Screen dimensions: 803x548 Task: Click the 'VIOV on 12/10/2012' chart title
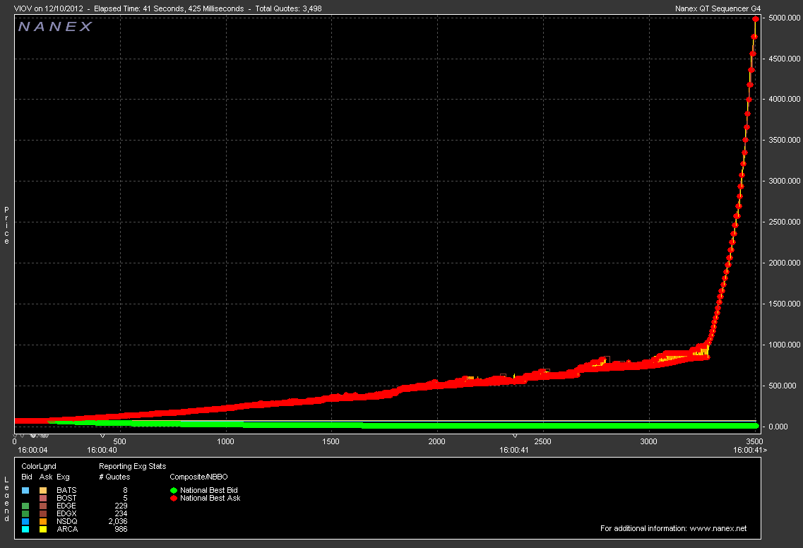click(49, 8)
